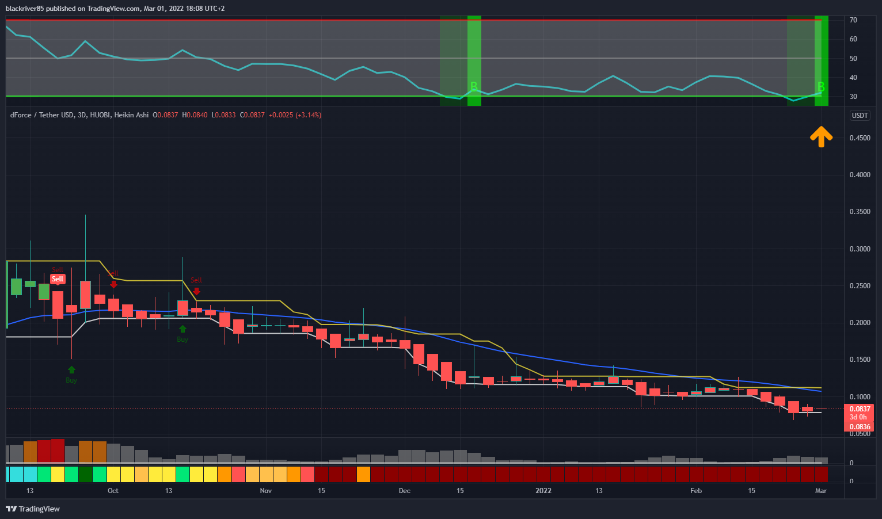Click the C0.0837 close value
The width and height of the screenshot is (882, 519).
[252, 115]
